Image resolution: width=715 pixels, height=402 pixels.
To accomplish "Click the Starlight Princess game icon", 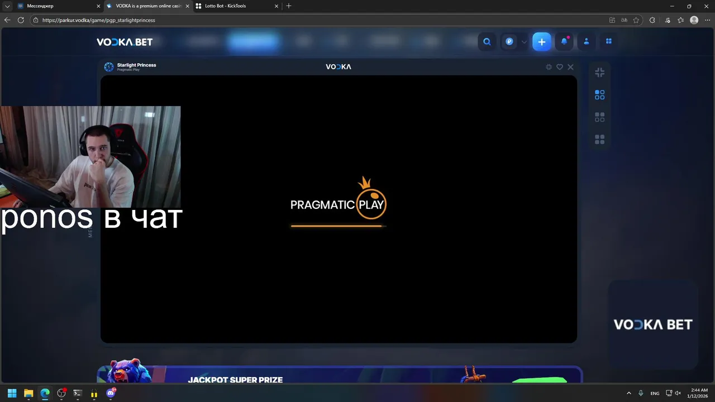I will point(109,67).
